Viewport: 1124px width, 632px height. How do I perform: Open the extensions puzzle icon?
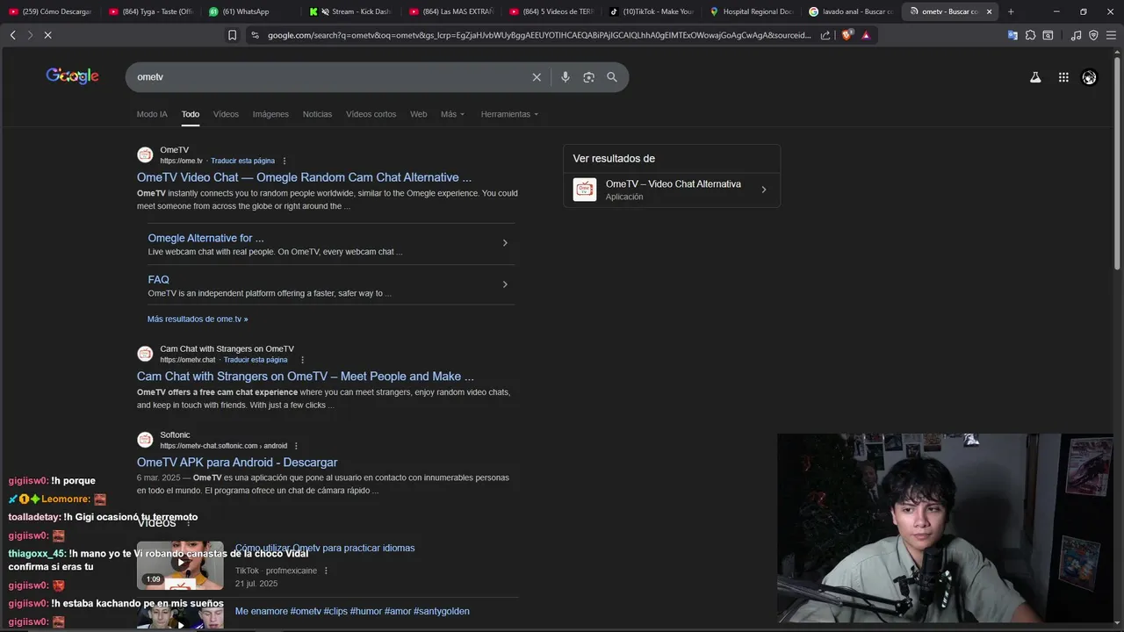pos(1030,35)
